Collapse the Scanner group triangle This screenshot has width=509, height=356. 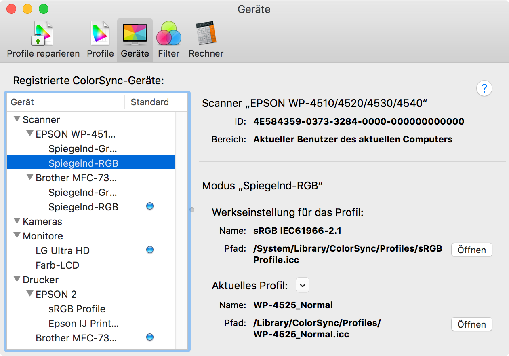pos(17,119)
